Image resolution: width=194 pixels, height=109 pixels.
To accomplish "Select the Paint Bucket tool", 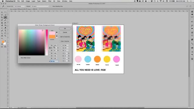I will (x=5, y=25).
